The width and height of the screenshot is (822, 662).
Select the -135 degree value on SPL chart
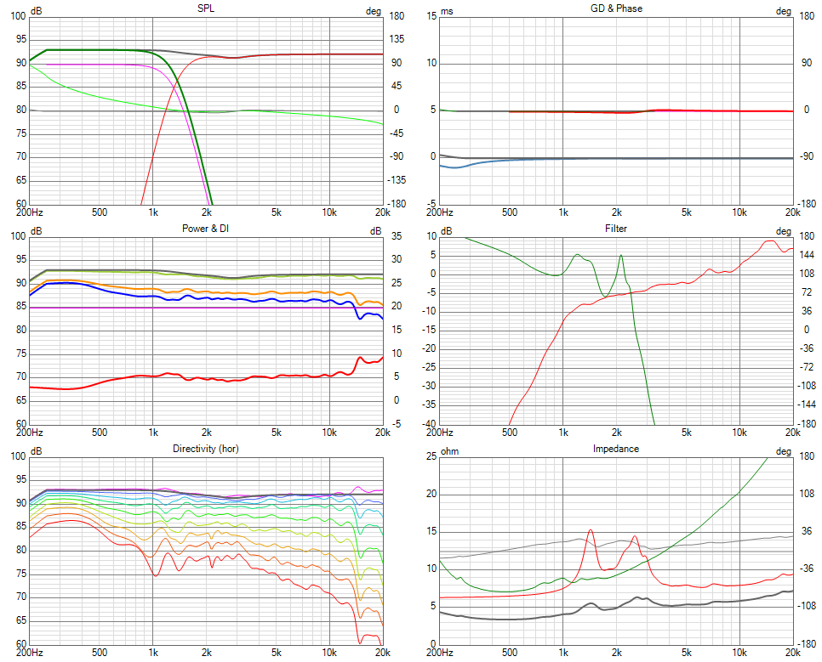(397, 180)
